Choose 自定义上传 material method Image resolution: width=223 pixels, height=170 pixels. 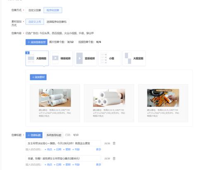[x=35, y=22]
